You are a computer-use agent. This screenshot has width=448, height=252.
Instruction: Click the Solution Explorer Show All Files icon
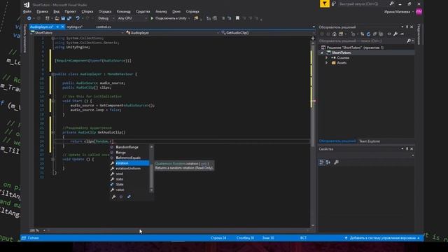pyautogui.click(x=381, y=34)
